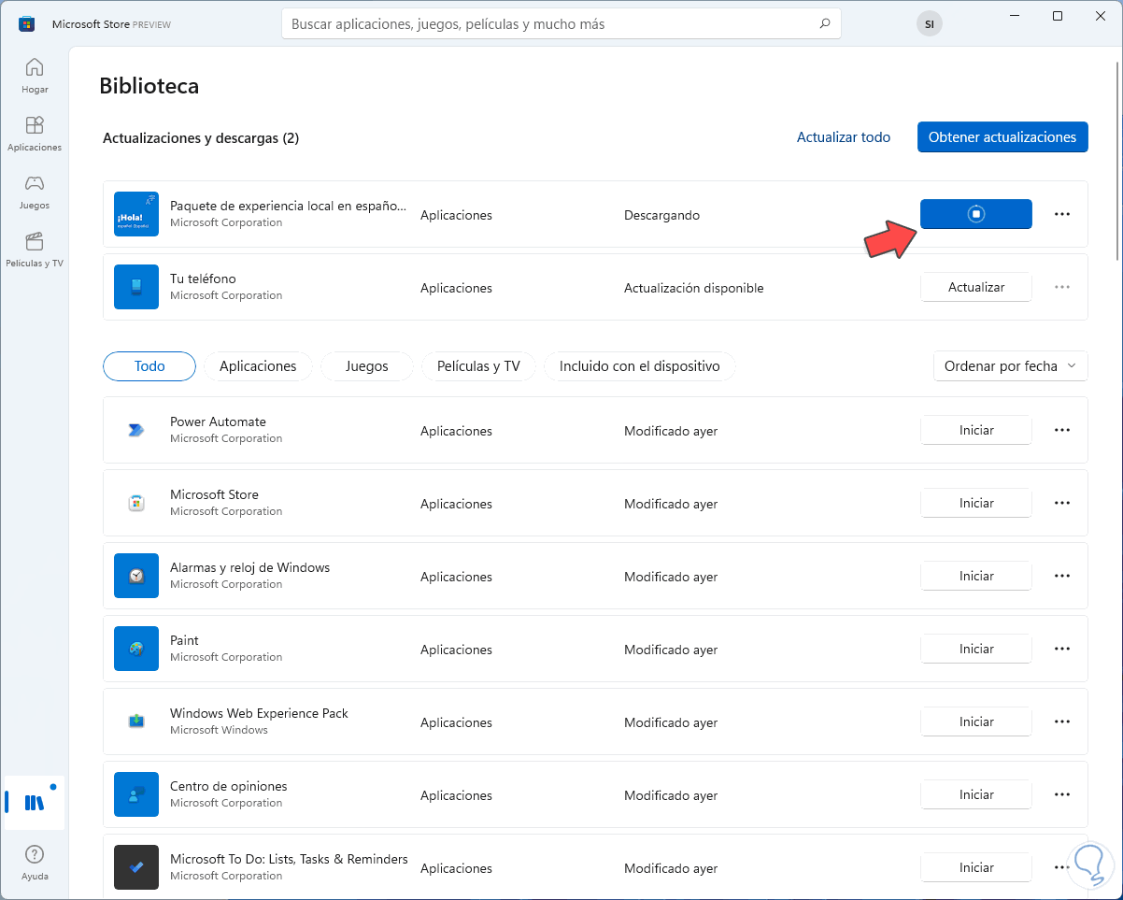The height and width of the screenshot is (900, 1123).
Task: Click into the search applications field
Action: pyautogui.click(x=551, y=24)
